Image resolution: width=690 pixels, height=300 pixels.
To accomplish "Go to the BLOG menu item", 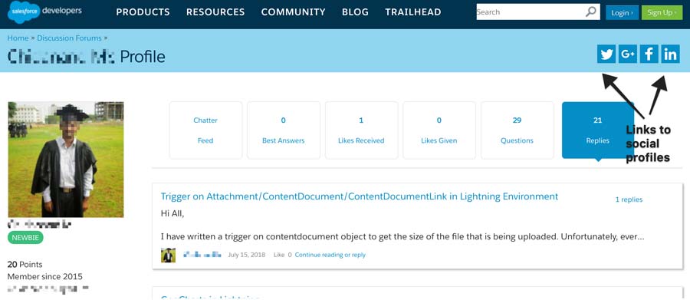I will click(356, 12).
